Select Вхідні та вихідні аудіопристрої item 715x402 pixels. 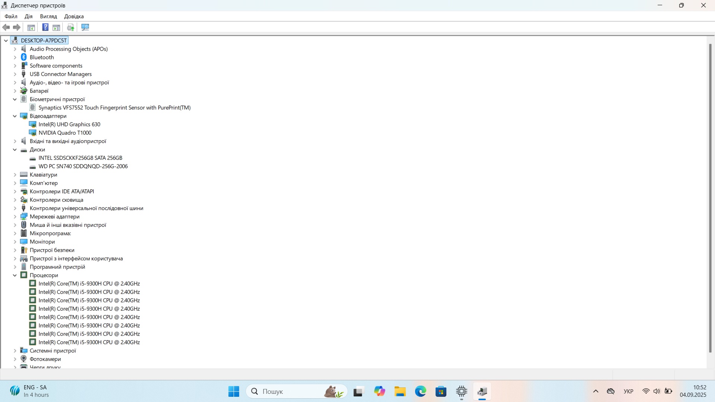68,141
